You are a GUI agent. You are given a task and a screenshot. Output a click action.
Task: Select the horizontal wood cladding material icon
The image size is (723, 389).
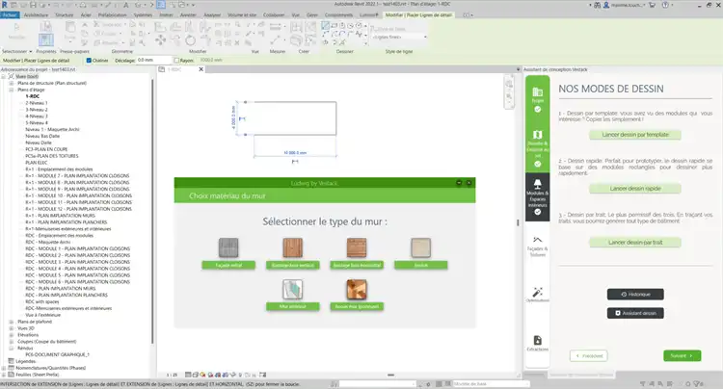tap(357, 247)
